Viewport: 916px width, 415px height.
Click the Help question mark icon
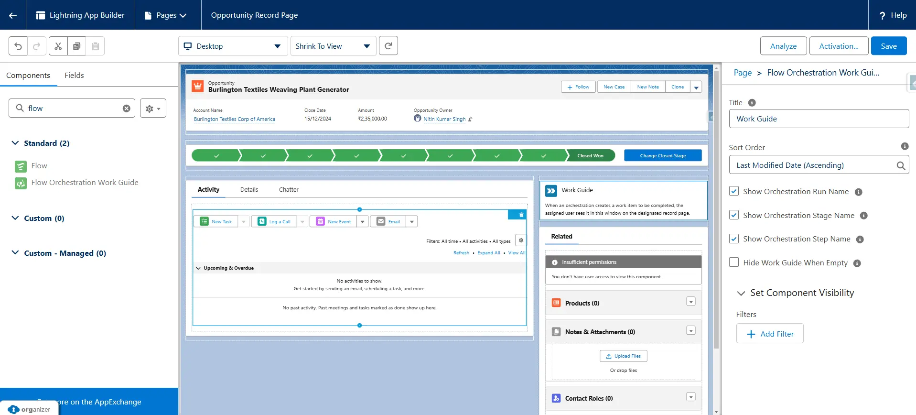(x=882, y=15)
